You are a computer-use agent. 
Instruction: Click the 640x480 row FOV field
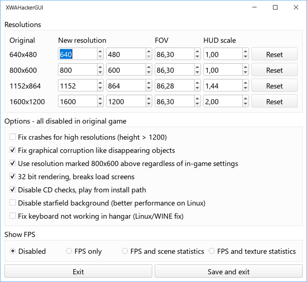point(175,54)
